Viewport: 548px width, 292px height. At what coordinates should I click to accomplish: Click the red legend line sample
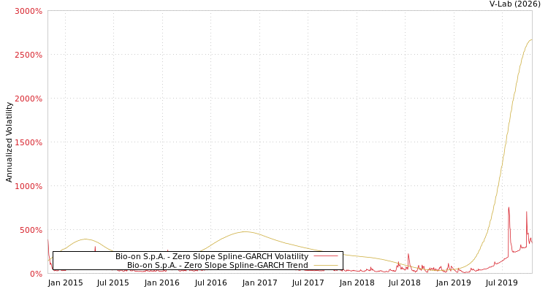click(x=326, y=256)
